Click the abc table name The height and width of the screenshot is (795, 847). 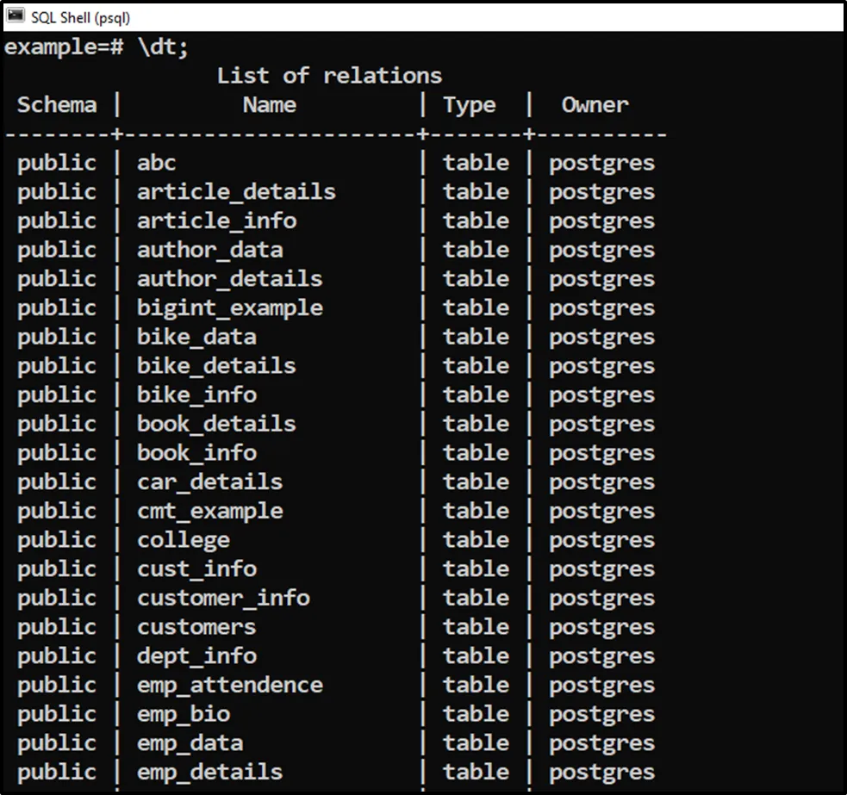pyautogui.click(x=156, y=163)
